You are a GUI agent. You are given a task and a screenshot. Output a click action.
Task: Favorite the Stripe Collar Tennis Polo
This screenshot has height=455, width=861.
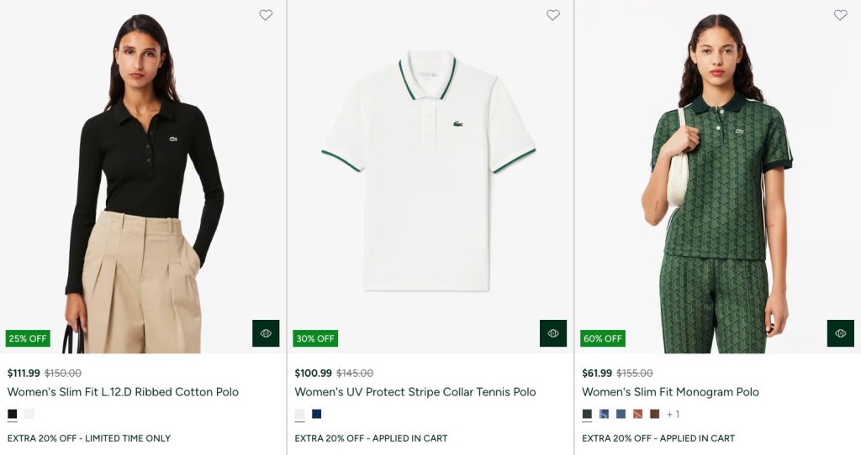coord(553,15)
